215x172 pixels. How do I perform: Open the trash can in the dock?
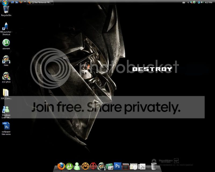154,166
